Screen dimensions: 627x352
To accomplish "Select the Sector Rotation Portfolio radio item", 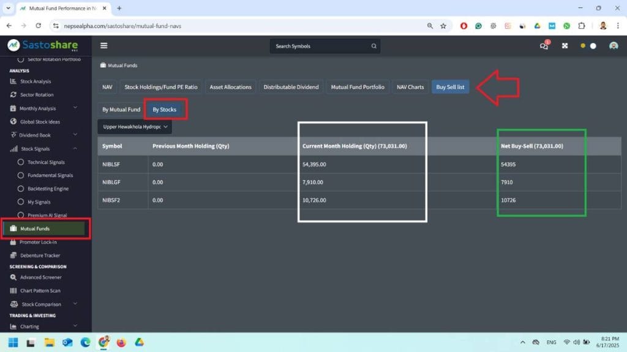I will pyautogui.click(x=21, y=59).
